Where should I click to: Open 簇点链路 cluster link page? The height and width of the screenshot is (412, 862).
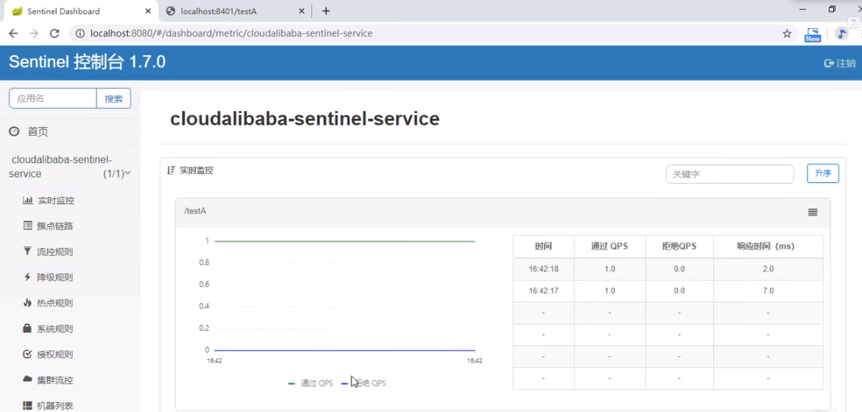coord(55,226)
